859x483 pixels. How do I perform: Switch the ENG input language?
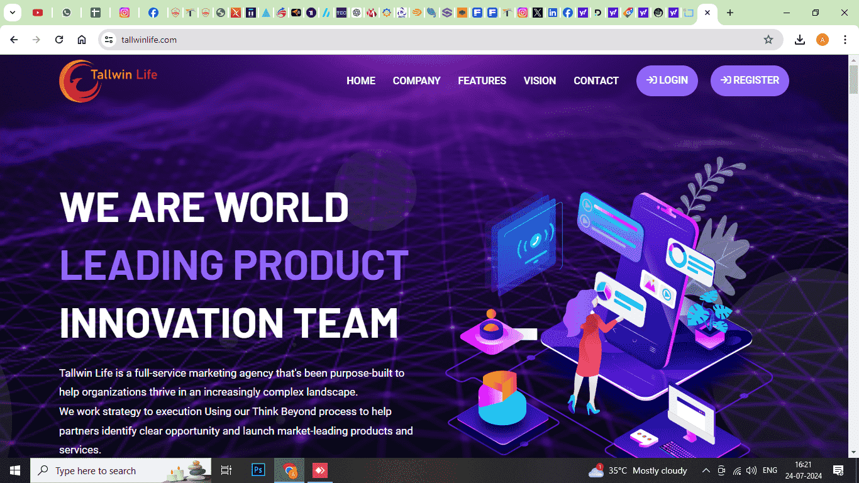tap(770, 470)
